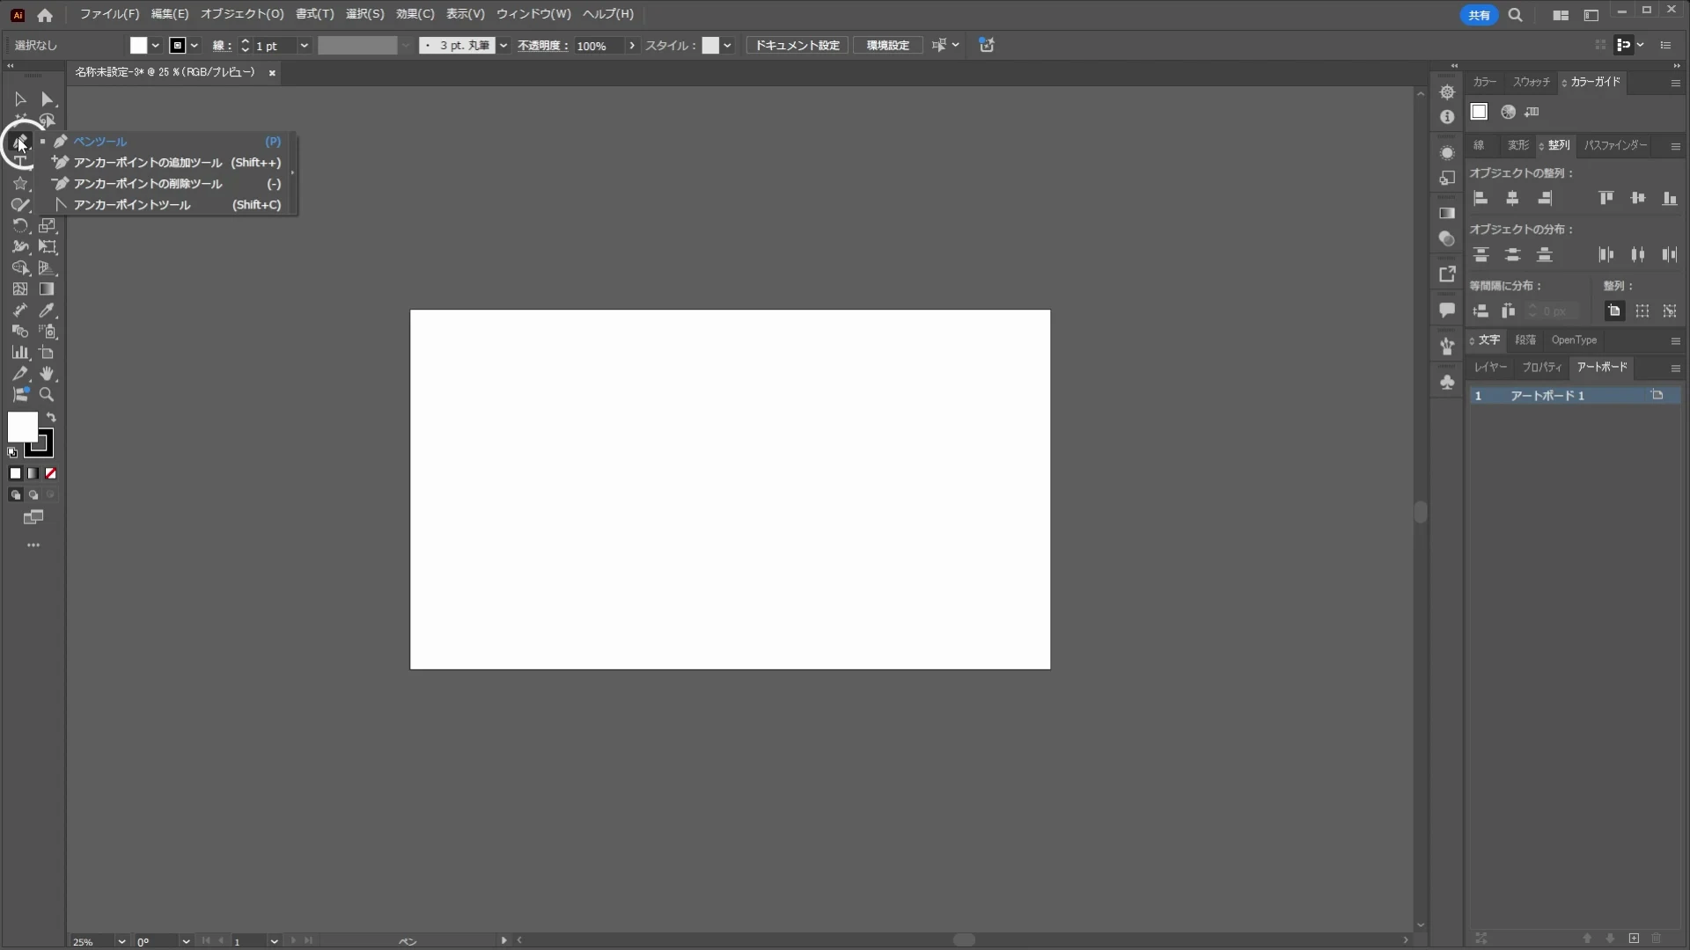This screenshot has width=1690, height=950.
Task: Switch to スウォッチ tab
Action: point(1531,82)
